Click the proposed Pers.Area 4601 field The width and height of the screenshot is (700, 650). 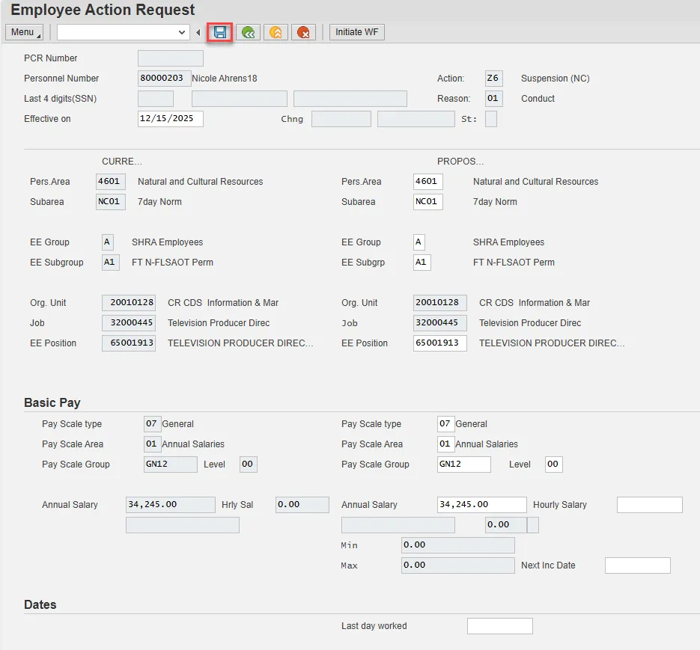point(427,182)
